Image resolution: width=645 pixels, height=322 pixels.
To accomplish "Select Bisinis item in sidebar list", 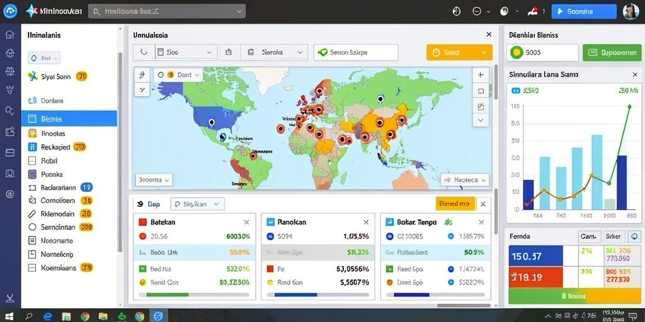I will tap(69, 119).
